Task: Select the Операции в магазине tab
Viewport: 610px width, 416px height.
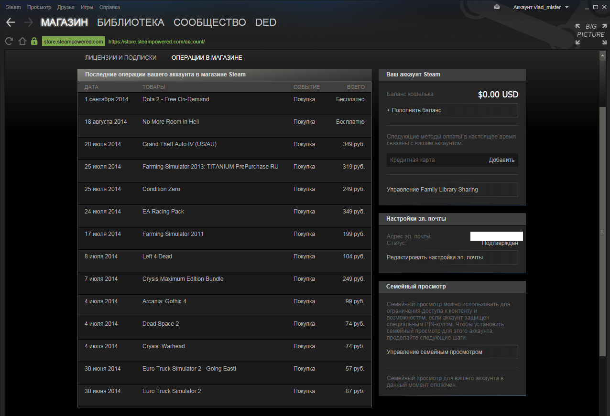Action: coord(207,57)
